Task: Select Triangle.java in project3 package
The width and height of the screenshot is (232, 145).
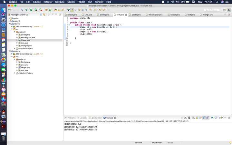Action: pyautogui.click(x=26, y=45)
